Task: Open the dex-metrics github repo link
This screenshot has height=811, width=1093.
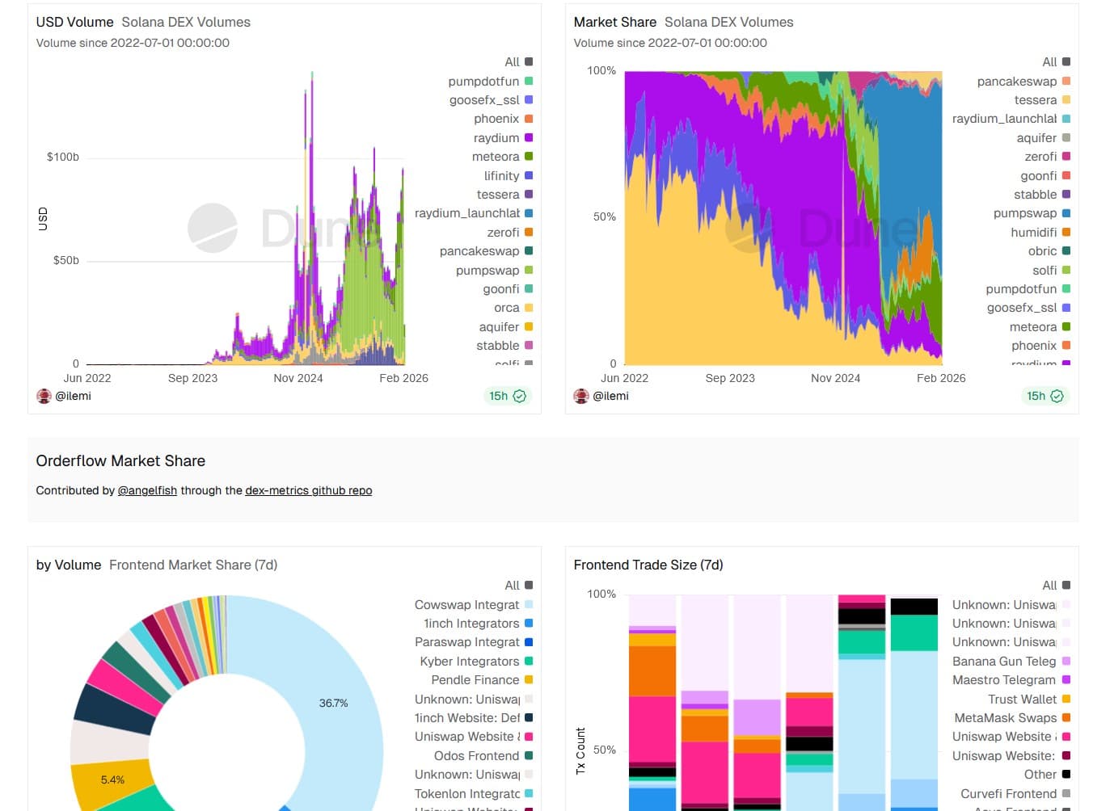Action: click(x=309, y=490)
